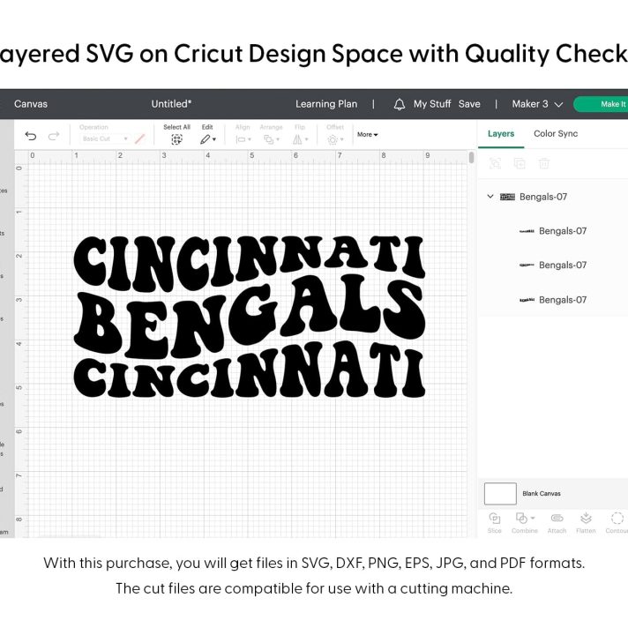Open the Align tool
Image resolution: width=628 pixels, height=628 pixels.
pyautogui.click(x=243, y=139)
